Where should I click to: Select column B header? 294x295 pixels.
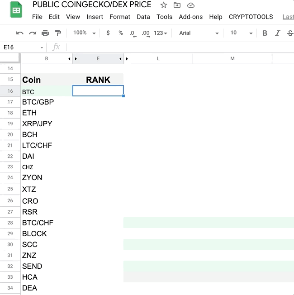click(47, 59)
